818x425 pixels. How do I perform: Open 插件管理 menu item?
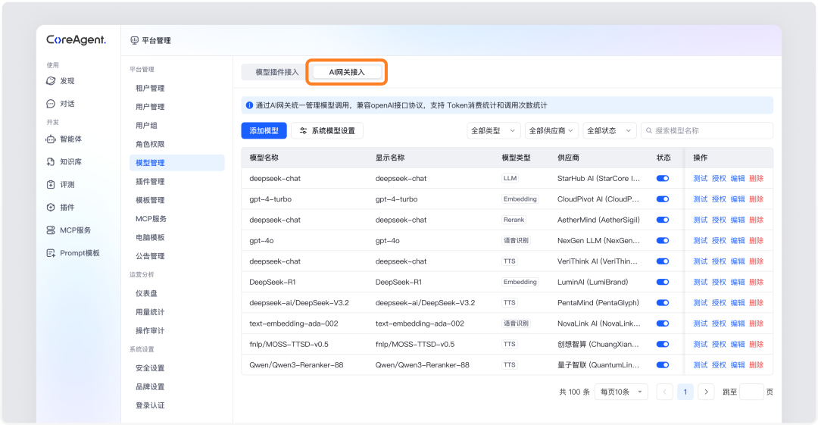pyautogui.click(x=150, y=182)
